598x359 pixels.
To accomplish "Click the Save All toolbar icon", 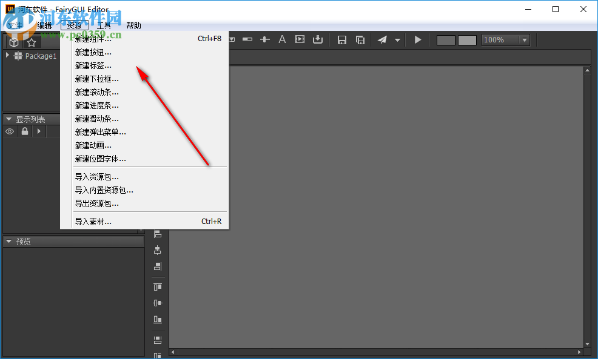I will tap(361, 39).
